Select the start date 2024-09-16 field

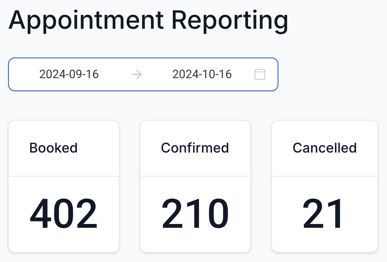point(69,74)
